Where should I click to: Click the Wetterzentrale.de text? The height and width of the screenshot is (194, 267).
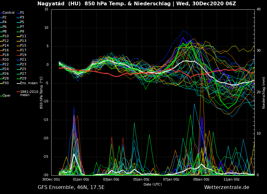point(226,187)
